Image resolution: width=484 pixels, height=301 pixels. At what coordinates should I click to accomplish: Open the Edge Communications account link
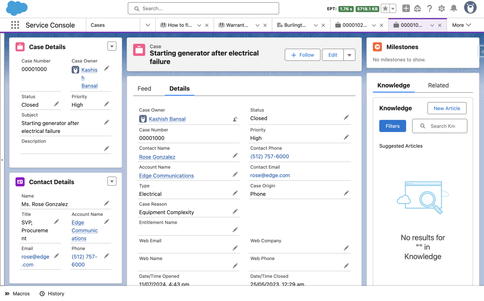[x=166, y=176]
